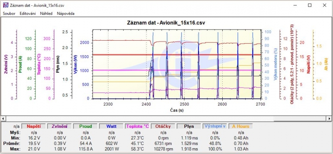Image resolution: width=333 pixels, height=154 pixels.
Task: Click the Otáčky axis label
Action: click(292, 64)
